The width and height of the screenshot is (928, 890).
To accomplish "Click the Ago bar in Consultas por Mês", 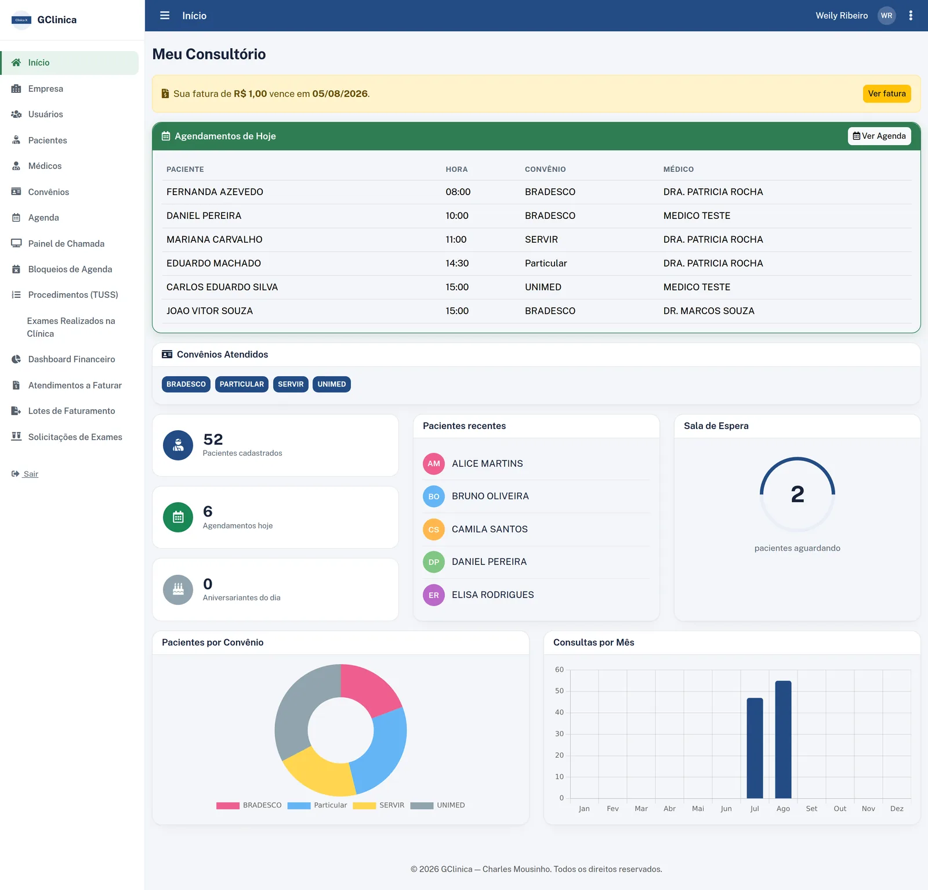I will click(783, 740).
